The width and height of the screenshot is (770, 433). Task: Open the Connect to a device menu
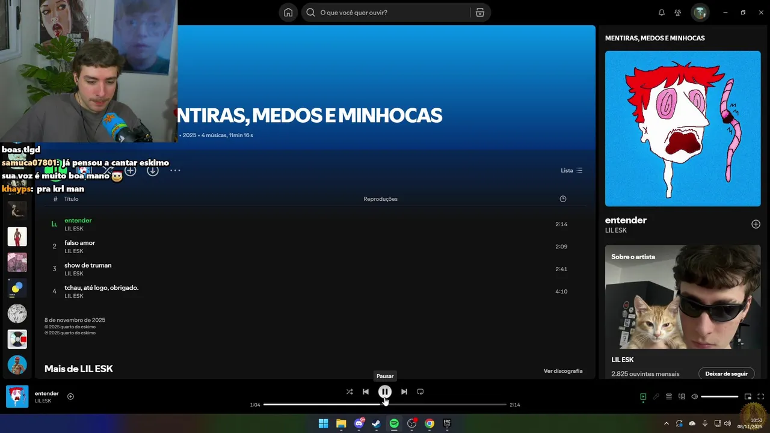coord(682,396)
